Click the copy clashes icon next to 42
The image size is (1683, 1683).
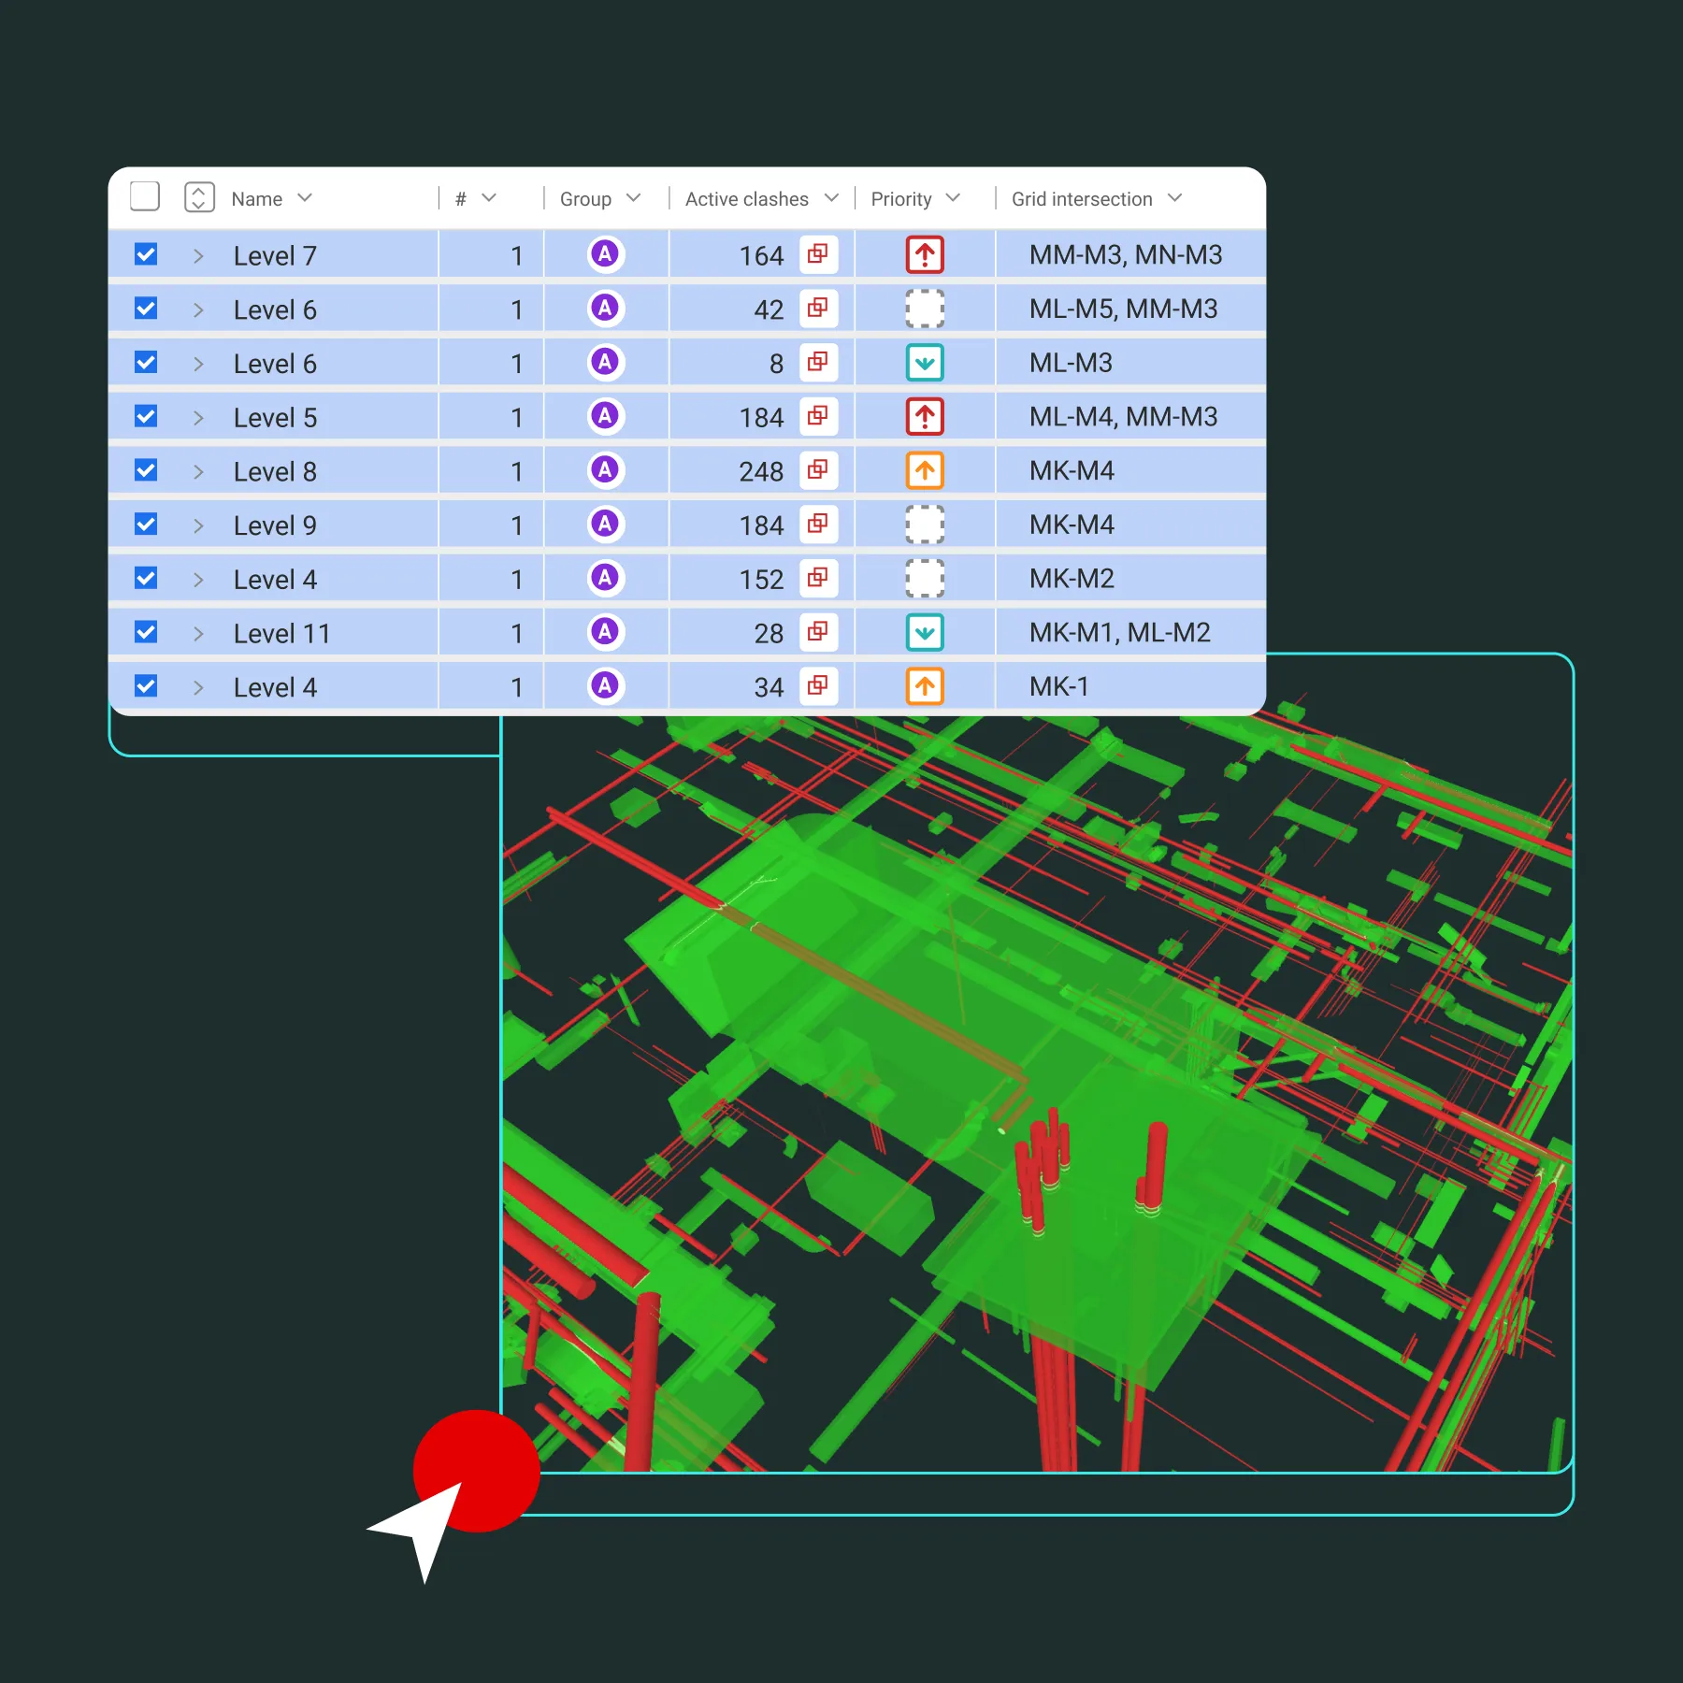pos(817,309)
